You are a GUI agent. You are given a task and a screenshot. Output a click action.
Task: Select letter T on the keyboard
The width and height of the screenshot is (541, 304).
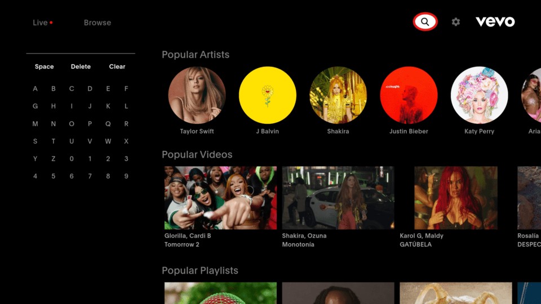53,141
